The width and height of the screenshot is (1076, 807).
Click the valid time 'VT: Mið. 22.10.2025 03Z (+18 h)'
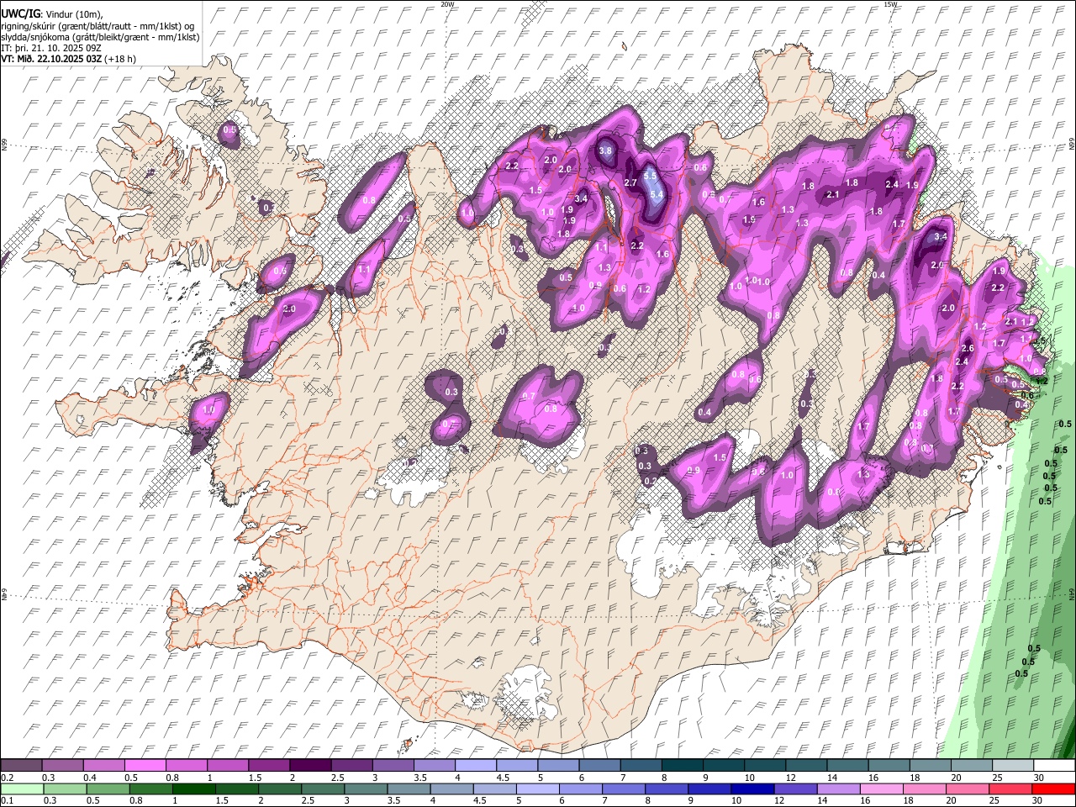click(68, 59)
